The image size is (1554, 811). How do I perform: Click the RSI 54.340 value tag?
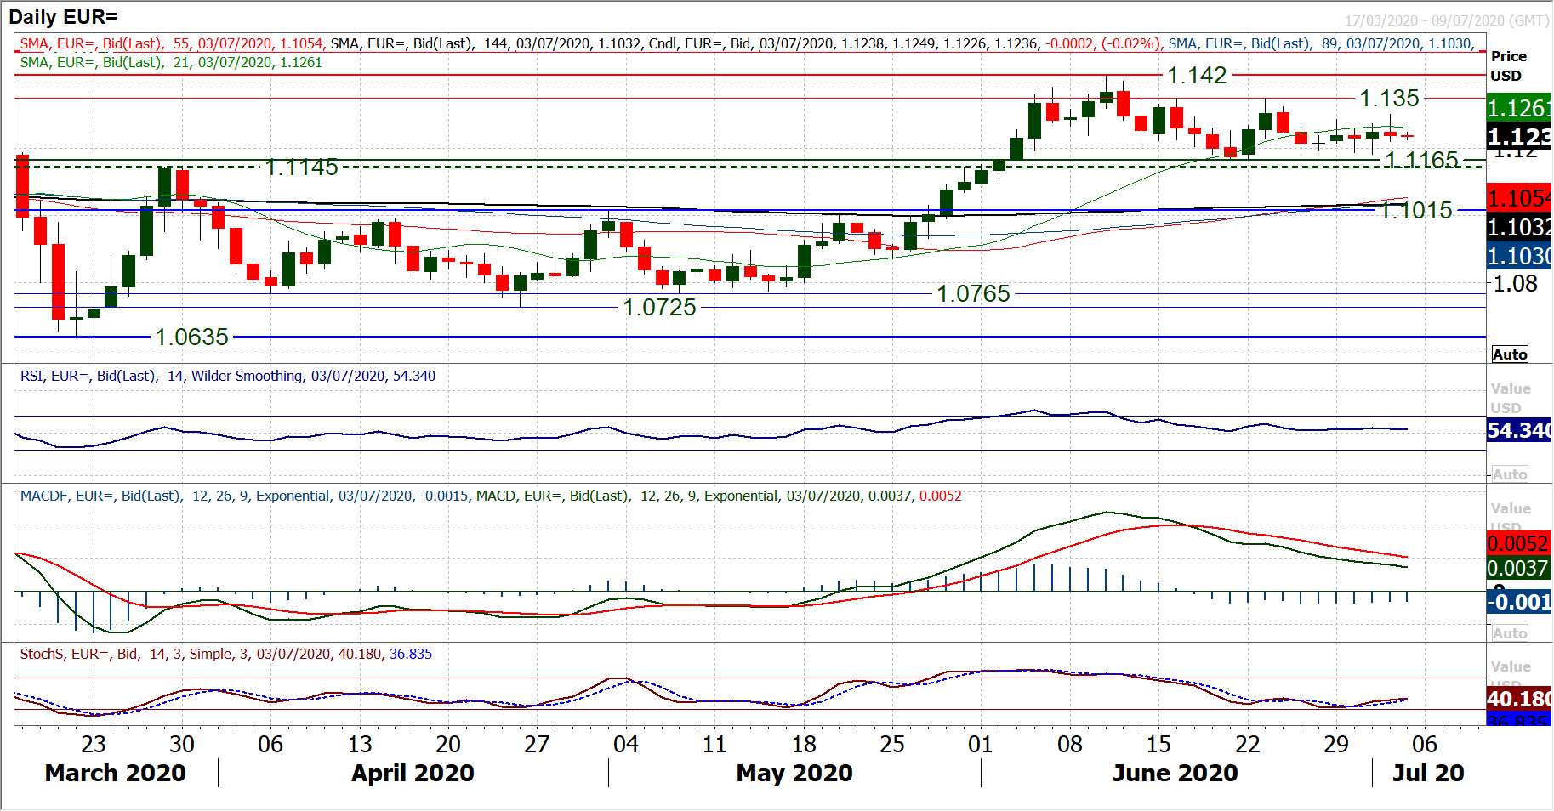[x=1518, y=430]
